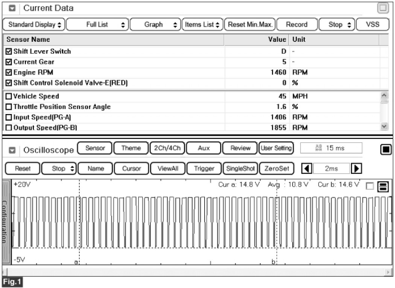
Task: Click the Name button
Action: pyautogui.click(x=95, y=168)
